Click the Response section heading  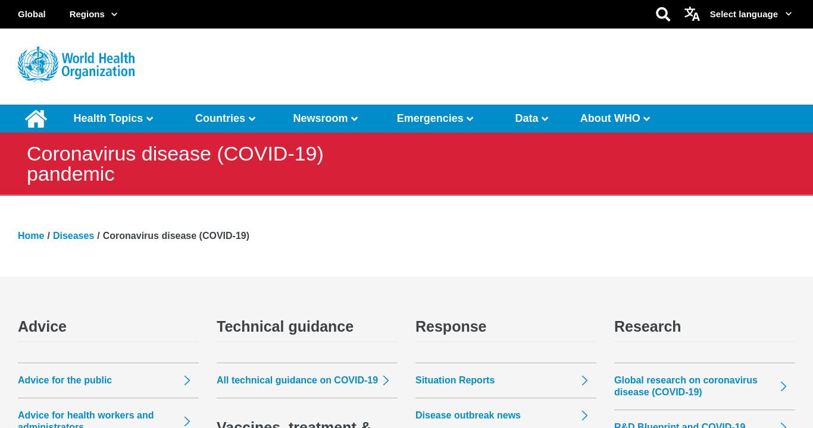[x=451, y=326]
